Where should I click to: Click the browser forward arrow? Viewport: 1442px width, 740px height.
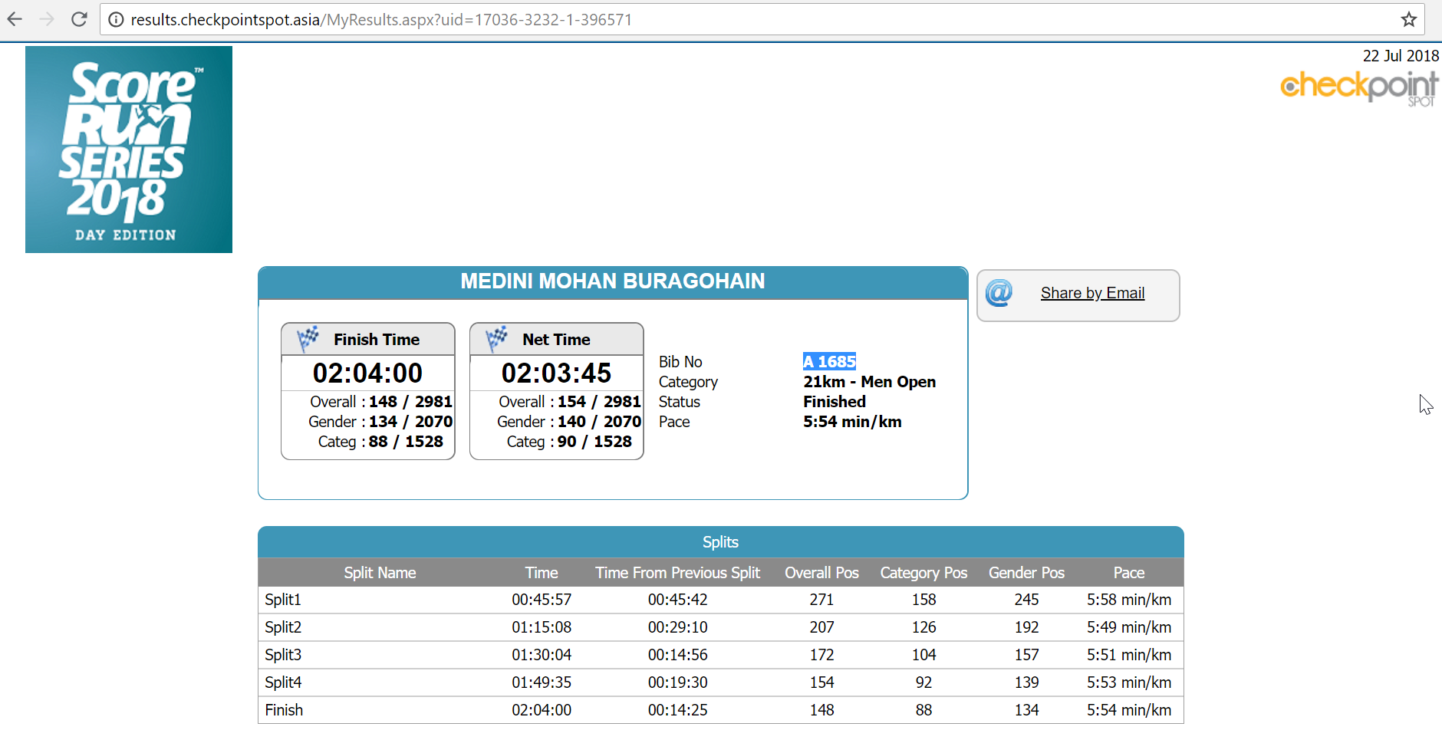[x=47, y=19]
